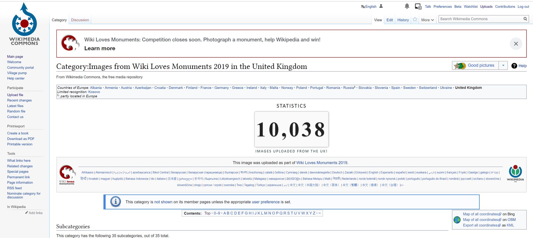Click the blue information icon
This screenshot has height=238, width=533.
coord(116,202)
